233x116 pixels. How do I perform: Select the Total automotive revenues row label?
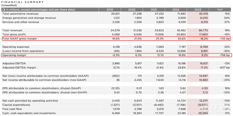[x=20, y=14]
